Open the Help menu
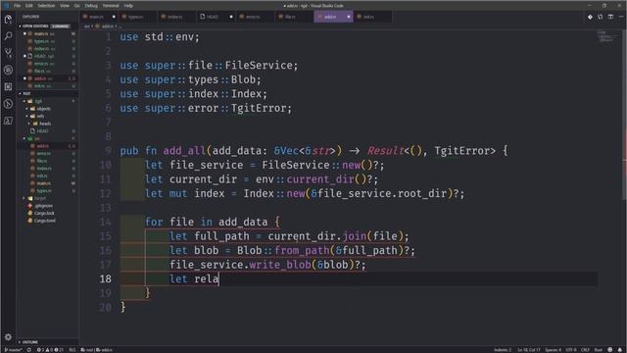The width and height of the screenshot is (627, 353). click(x=128, y=6)
